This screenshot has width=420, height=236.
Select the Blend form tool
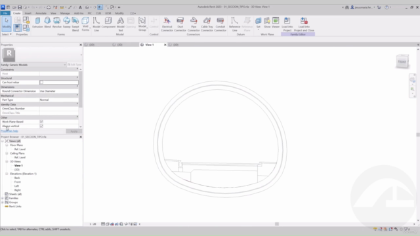pos(47,23)
